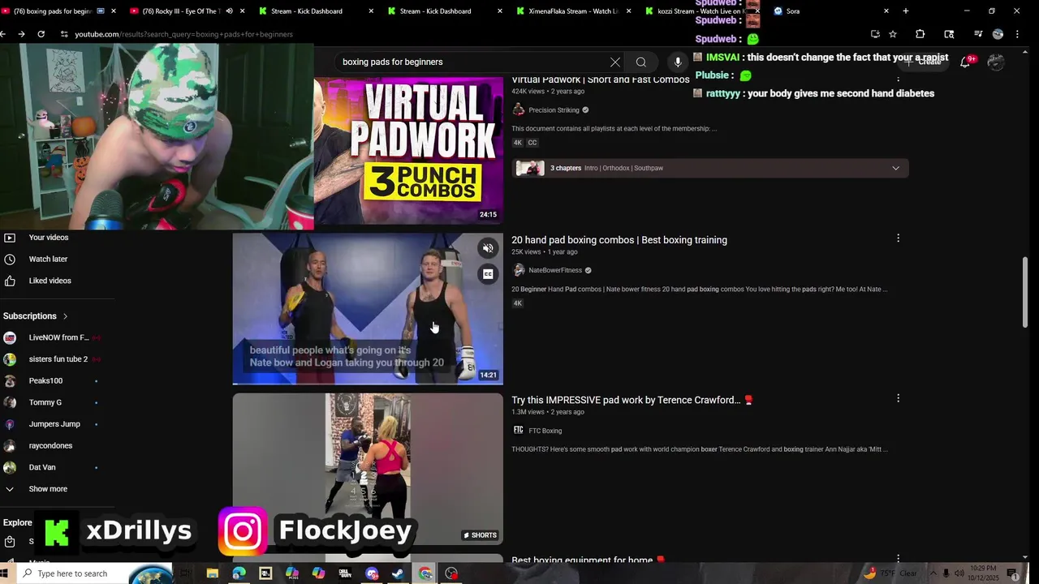
Task: Open the taskbar clock showing 10:29 PM
Action: (x=982, y=573)
